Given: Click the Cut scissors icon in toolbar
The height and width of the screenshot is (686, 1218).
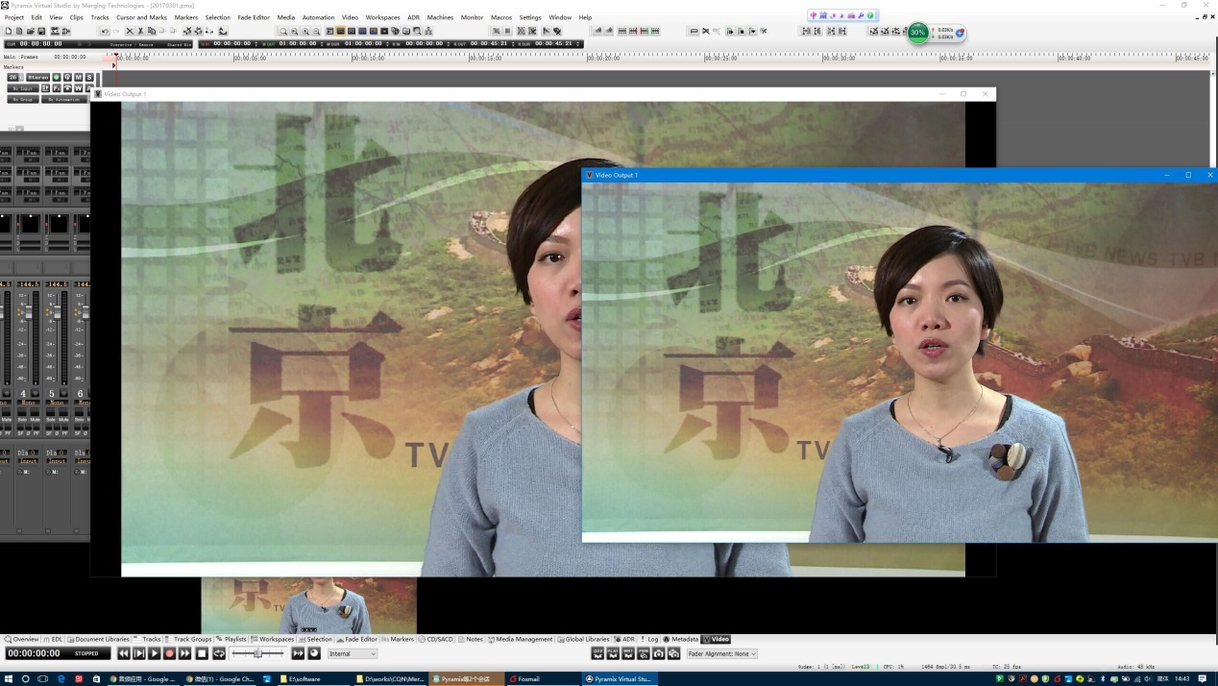Looking at the screenshot, I should pyautogui.click(x=140, y=31).
